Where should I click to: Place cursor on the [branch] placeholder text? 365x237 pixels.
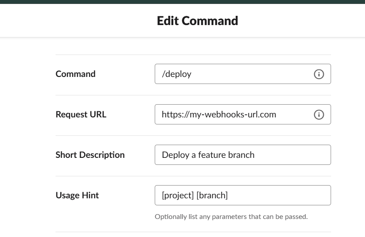[x=212, y=195]
